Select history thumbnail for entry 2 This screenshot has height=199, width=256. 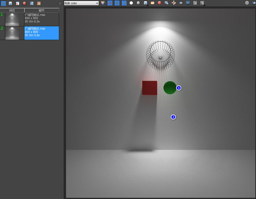pyautogui.click(x=12, y=33)
